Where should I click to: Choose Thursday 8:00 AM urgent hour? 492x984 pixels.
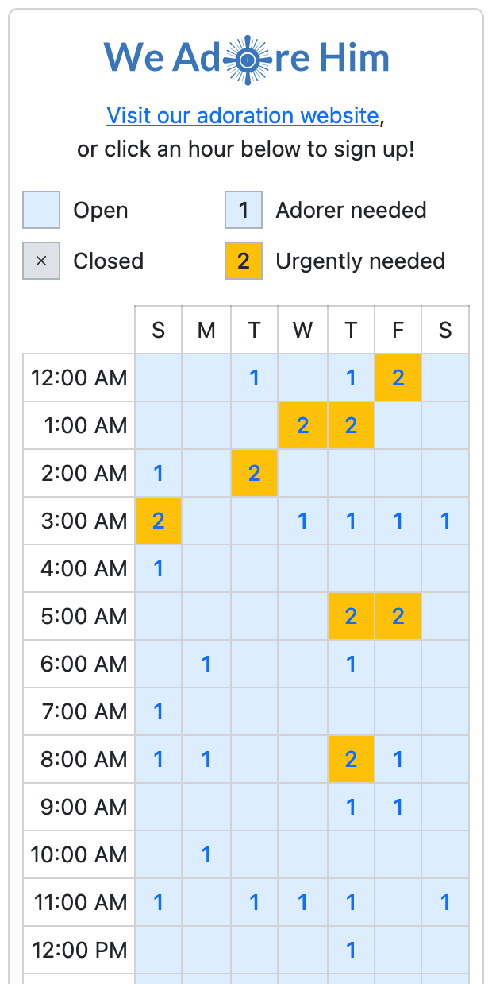[x=351, y=759]
